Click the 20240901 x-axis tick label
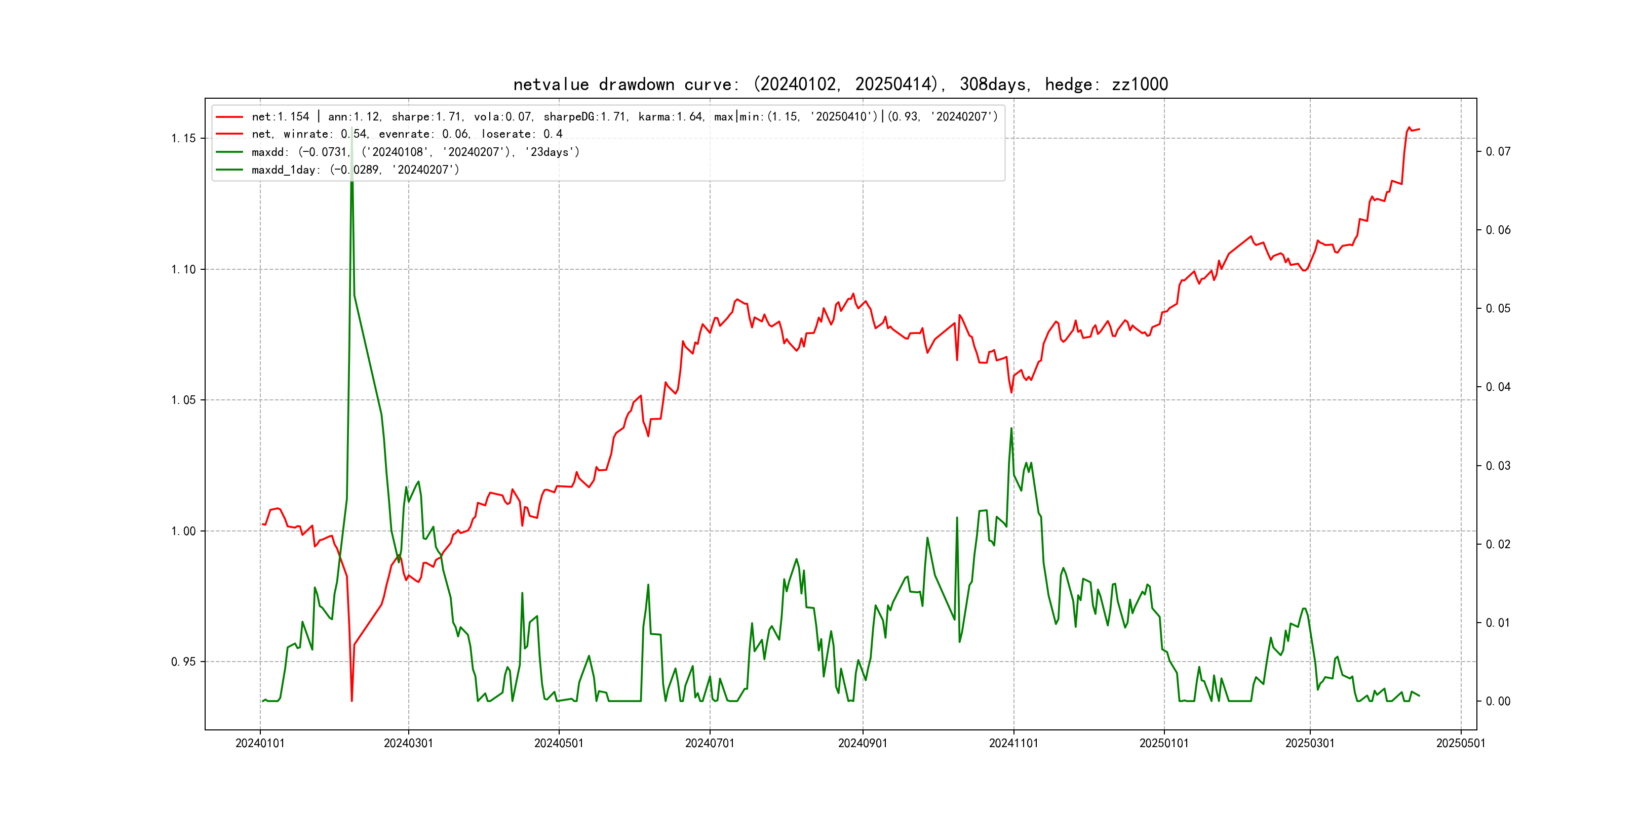This screenshot has width=1641, height=820. pyautogui.click(x=863, y=744)
